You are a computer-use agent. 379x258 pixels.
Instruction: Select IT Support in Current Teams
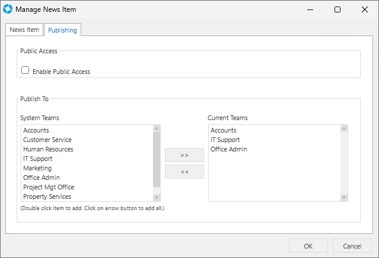point(225,140)
